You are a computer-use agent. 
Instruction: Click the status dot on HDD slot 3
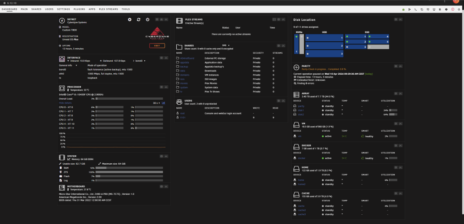[x=308, y=54]
